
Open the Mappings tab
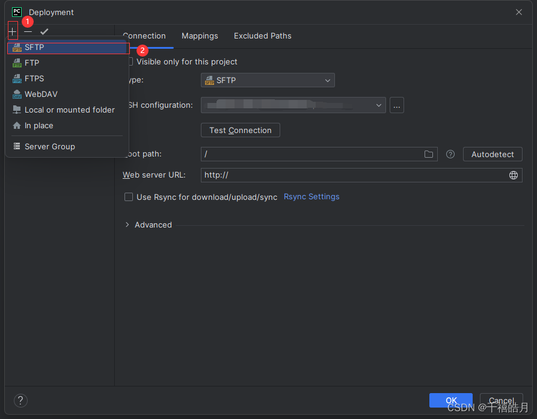(200, 36)
